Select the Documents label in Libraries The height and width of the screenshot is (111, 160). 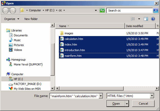tap(21, 35)
